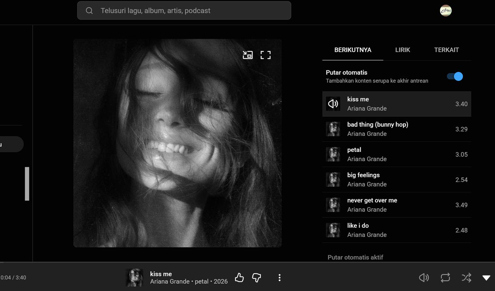495x291 pixels.
Task: Click the player bar album thumbnail
Action: pos(134,278)
